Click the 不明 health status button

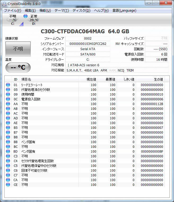18,49
